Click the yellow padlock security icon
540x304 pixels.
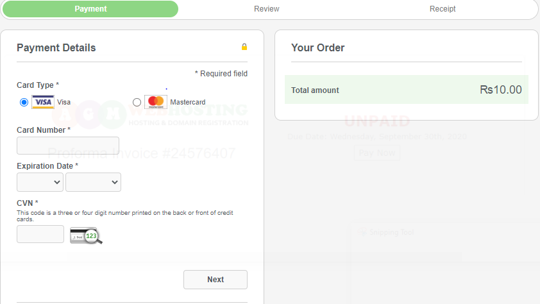[x=244, y=47]
